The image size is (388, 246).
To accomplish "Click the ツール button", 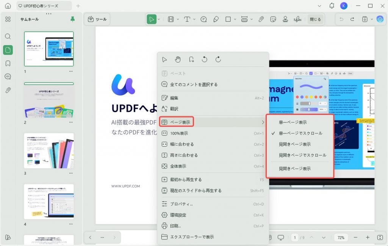I will pyautogui.click(x=97, y=19).
